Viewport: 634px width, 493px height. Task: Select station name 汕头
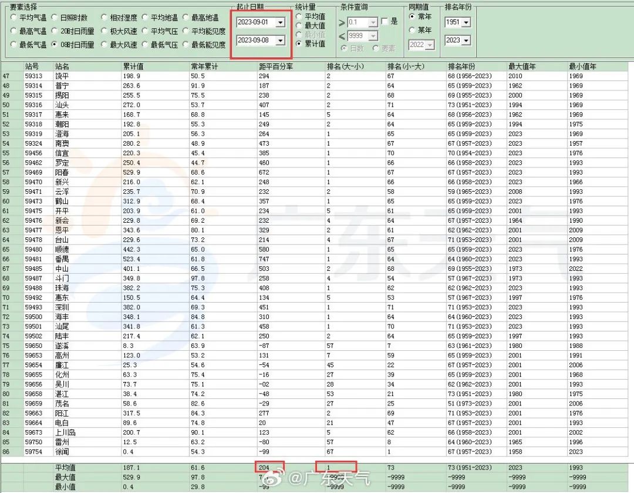62,105
